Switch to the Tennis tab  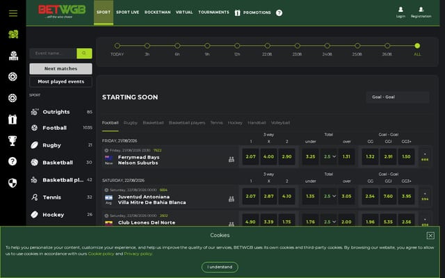coord(216,123)
